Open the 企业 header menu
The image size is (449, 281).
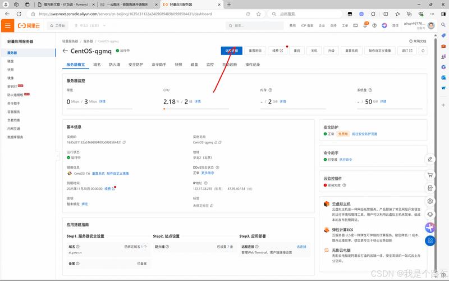point(322,25)
